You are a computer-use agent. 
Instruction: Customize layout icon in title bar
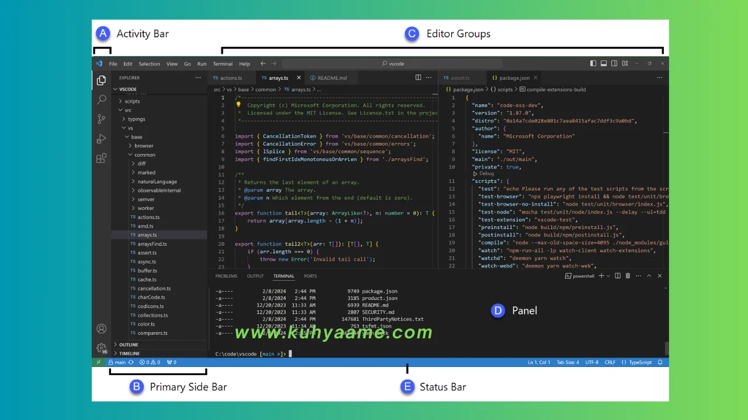pos(625,64)
